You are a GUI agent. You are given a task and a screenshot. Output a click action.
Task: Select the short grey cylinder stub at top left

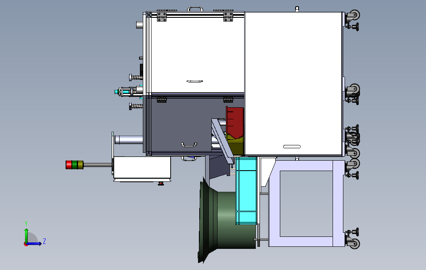coord(140,25)
